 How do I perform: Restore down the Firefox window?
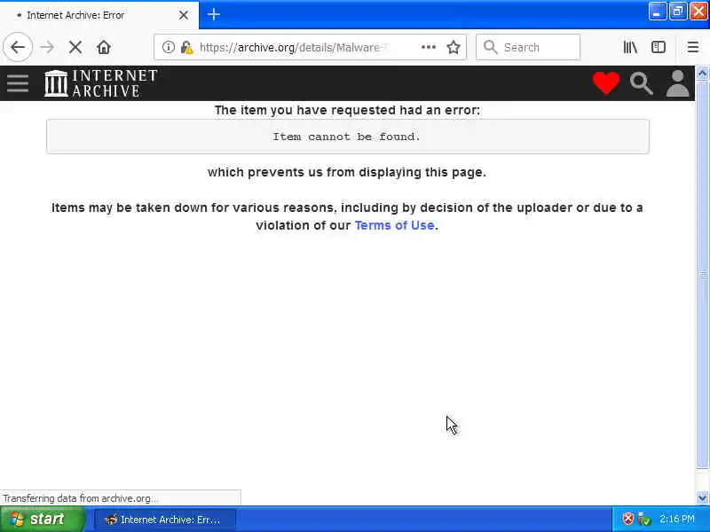(678, 12)
